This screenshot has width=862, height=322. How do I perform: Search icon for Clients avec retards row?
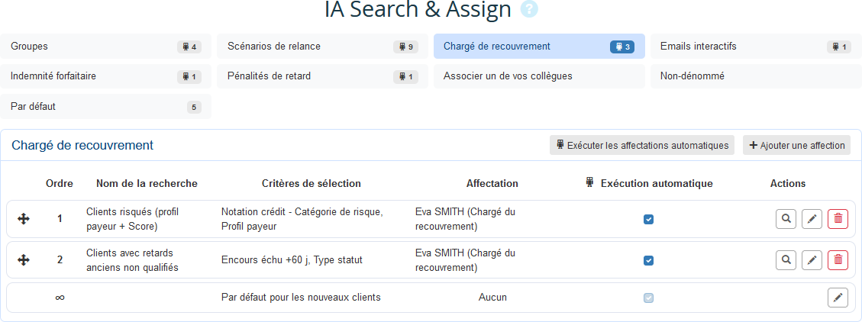coord(786,259)
